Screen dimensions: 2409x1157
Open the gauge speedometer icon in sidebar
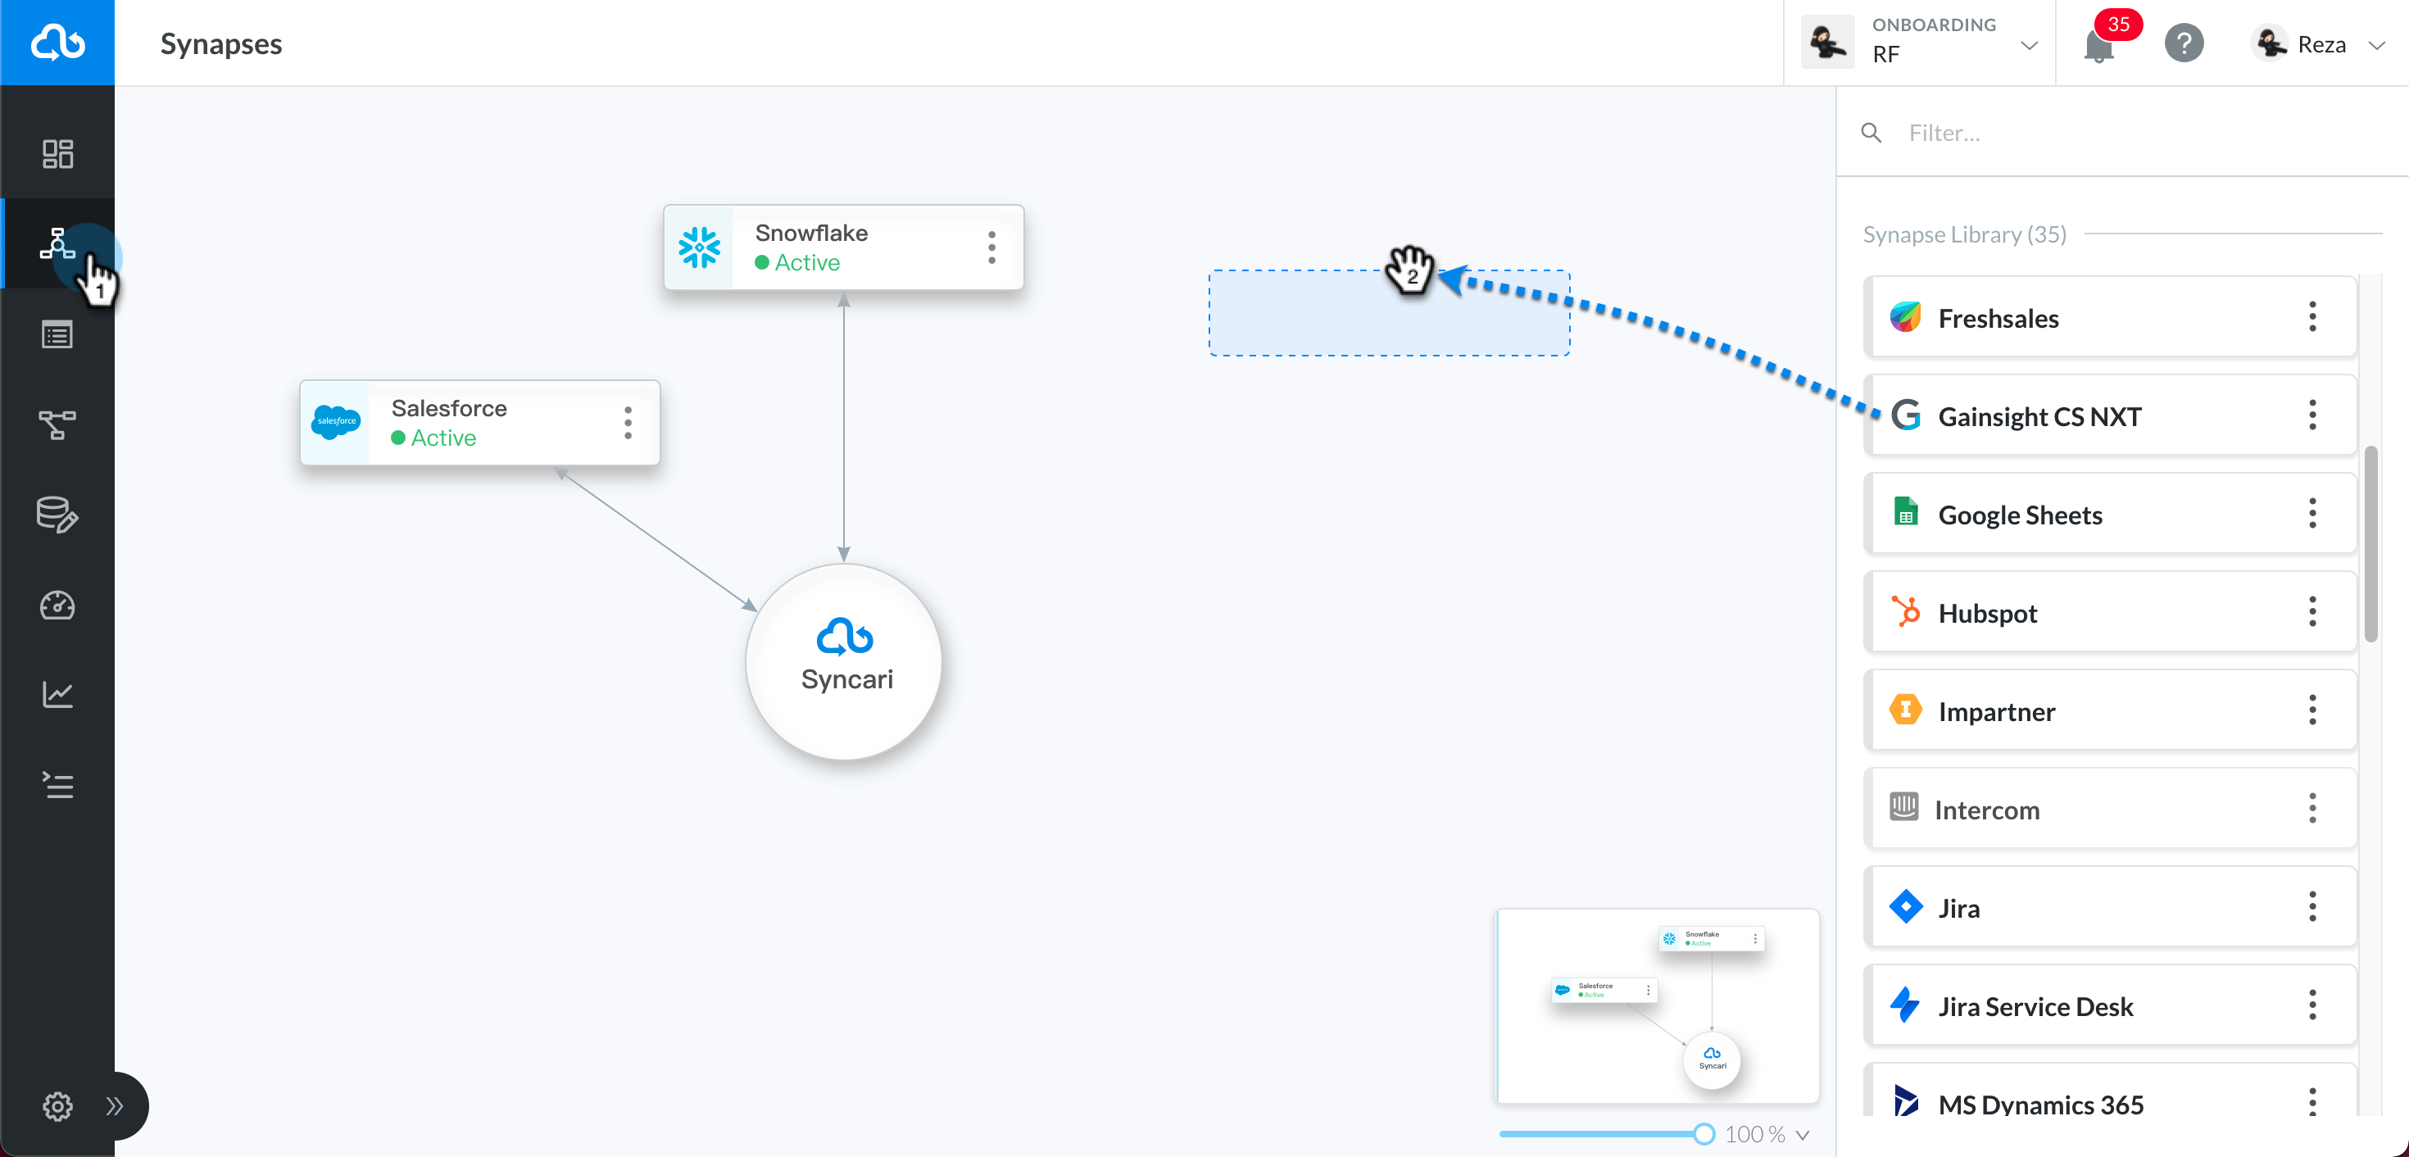(x=57, y=606)
